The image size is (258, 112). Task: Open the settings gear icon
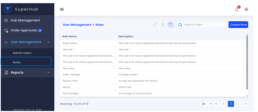point(246,10)
